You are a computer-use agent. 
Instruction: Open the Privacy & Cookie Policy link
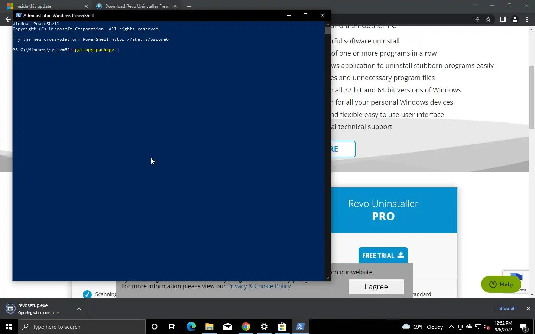259,286
